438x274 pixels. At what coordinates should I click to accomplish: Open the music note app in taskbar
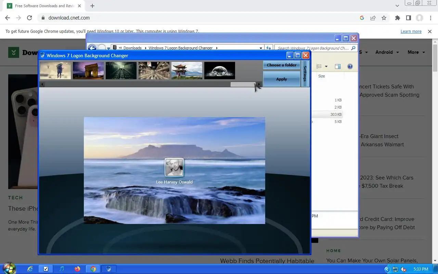pos(62,269)
